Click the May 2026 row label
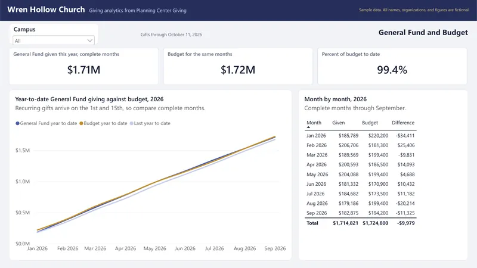The height and width of the screenshot is (268, 477). pyautogui.click(x=317, y=174)
